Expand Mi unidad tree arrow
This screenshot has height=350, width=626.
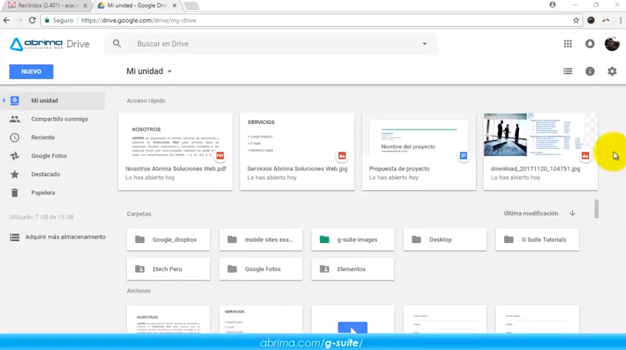4,100
